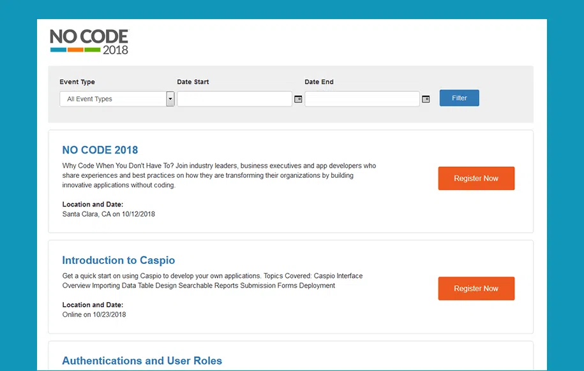The width and height of the screenshot is (584, 371).
Task: Click the Event Type label
Action: coord(77,82)
